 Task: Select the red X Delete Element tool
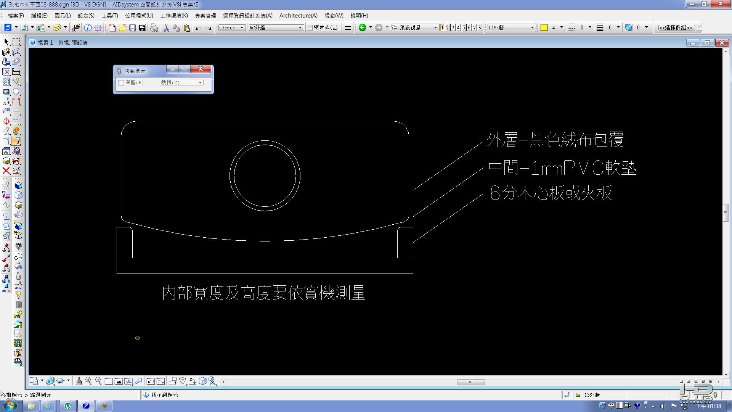[6, 171]
